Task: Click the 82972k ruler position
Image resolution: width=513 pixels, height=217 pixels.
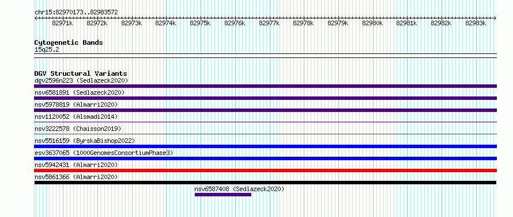Action: point(97,23)
